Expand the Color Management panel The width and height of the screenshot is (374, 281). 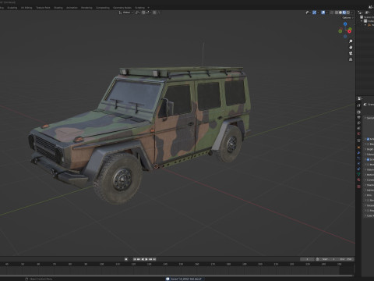click(x=369, y=215)
